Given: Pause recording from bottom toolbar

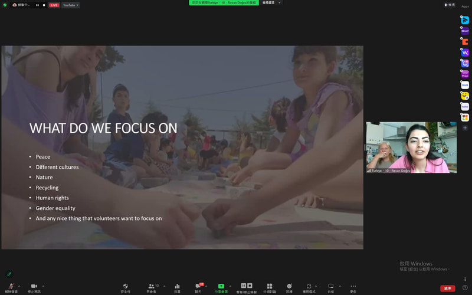Looking at the screenshot, I should (244, 286).
